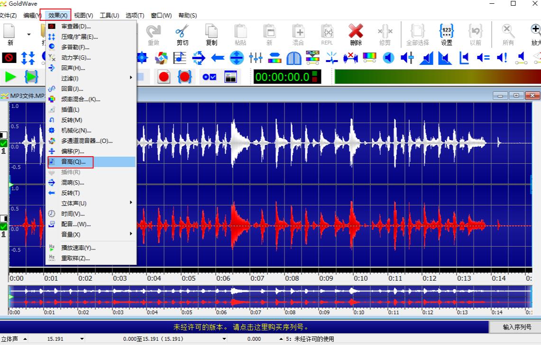Click the equalizer sliders effect icon
This screenshot has width=541, height=345.
coord(256,58)
